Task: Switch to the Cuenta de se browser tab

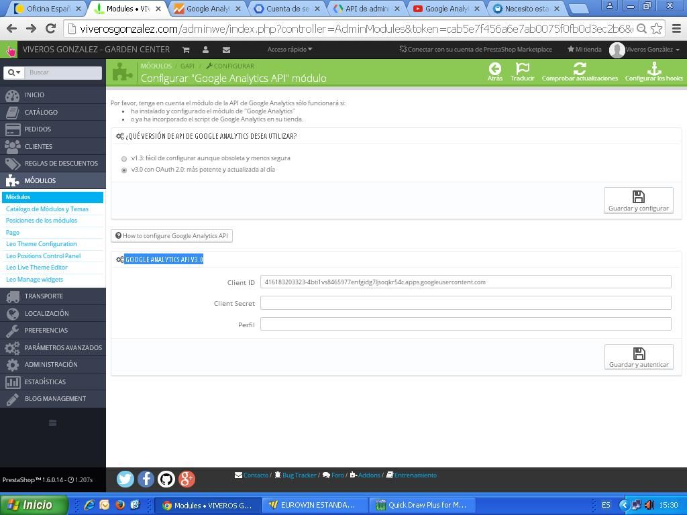Action: pos(286,8)
